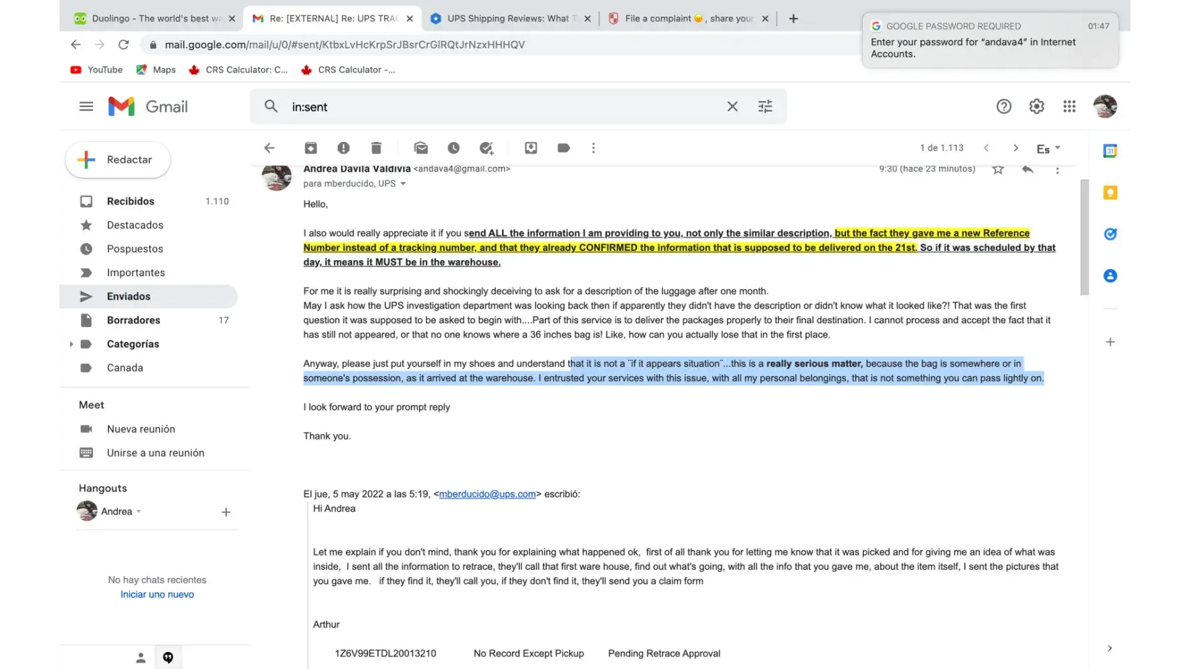
Task: Open more actions in email toolbar
Action: [593, 148]
